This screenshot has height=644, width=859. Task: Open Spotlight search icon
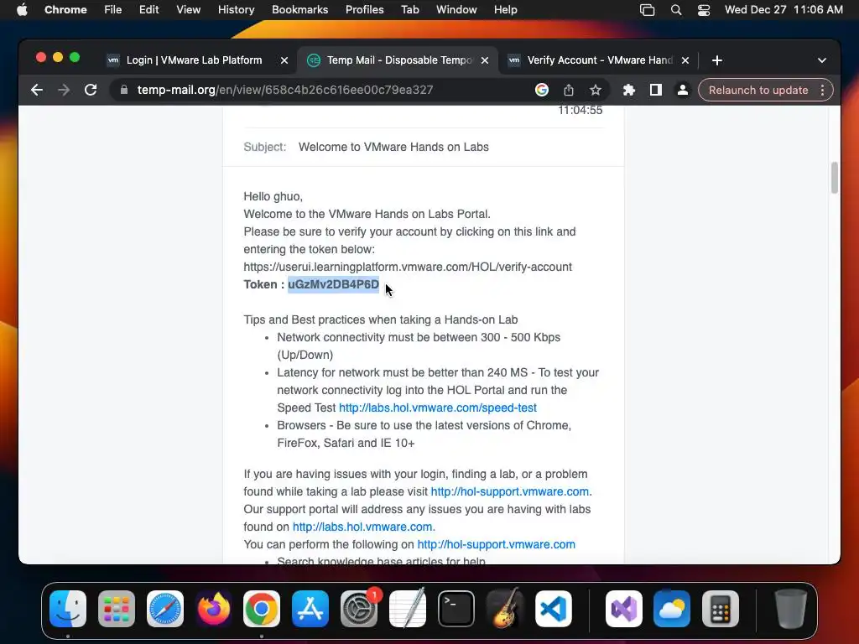[676, 10]
